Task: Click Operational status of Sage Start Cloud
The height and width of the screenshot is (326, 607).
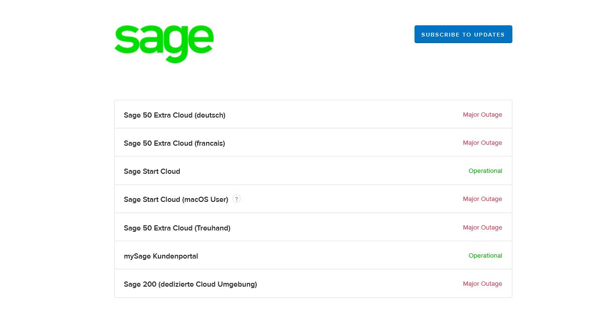Action: pos(485,171)
